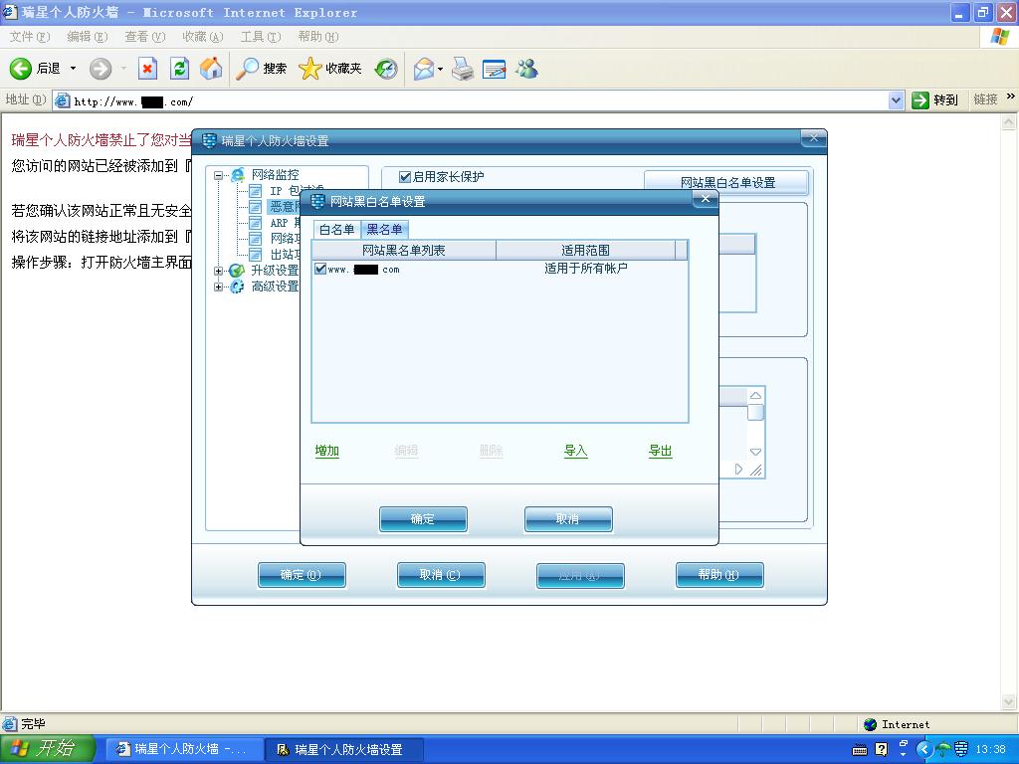
Task: Open the Messenger people icon
Action: point(527,69)
